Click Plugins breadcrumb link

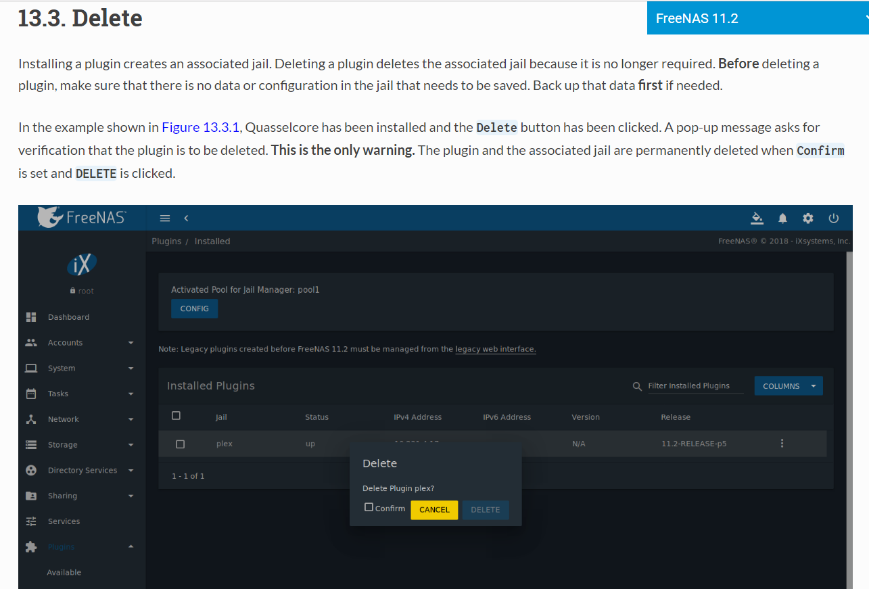[x=166, y=241]
